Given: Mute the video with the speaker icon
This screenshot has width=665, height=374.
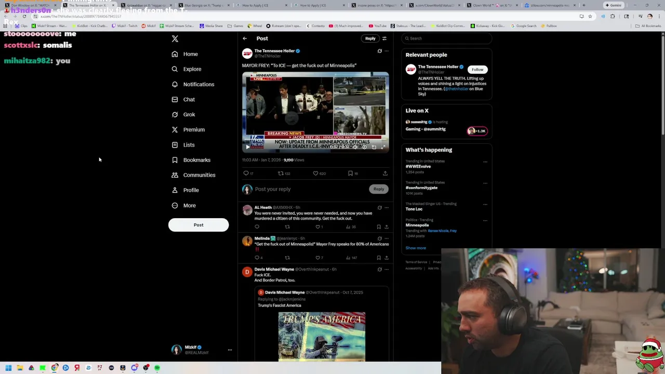Looking at the screenshot, I should click(355, 147).
